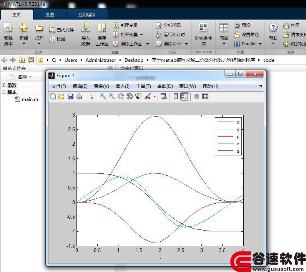Compare files with the 比较 button
The width and height of the screenshot is (306, 272).
click(57, 39)
